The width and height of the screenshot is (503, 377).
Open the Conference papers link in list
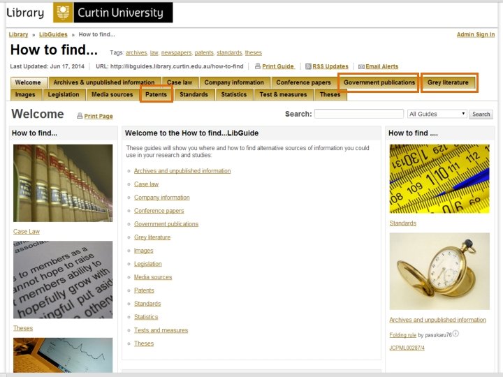[x=159, y=211]
